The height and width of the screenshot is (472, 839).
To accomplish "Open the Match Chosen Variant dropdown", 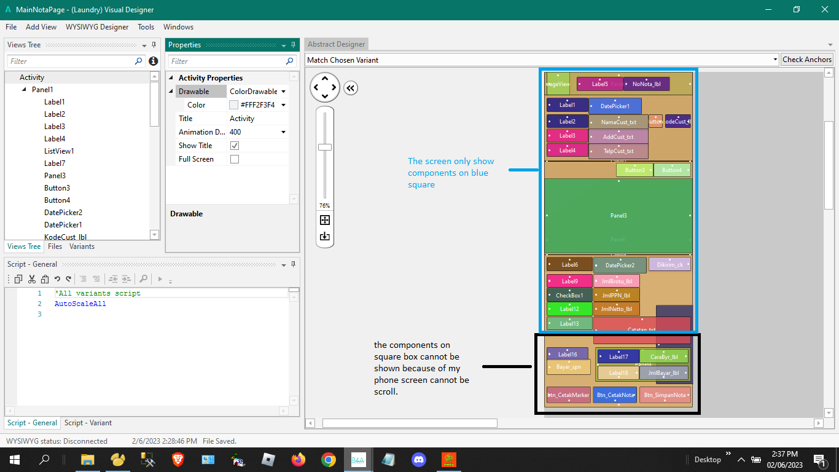I will pos(776,60).
